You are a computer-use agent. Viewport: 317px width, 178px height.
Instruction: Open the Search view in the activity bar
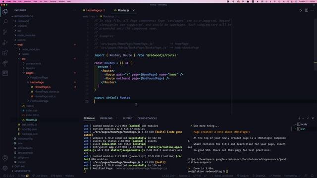click(x=5, y=22)
